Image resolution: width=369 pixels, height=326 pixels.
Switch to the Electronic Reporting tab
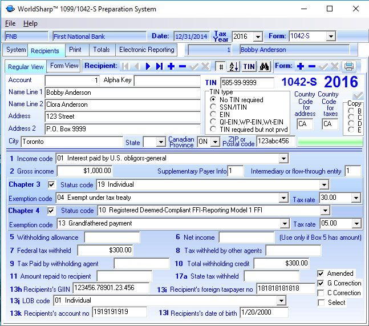[x=147, y=50]
